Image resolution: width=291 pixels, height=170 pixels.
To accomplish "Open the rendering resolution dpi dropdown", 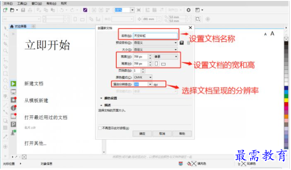I will 150,85.
